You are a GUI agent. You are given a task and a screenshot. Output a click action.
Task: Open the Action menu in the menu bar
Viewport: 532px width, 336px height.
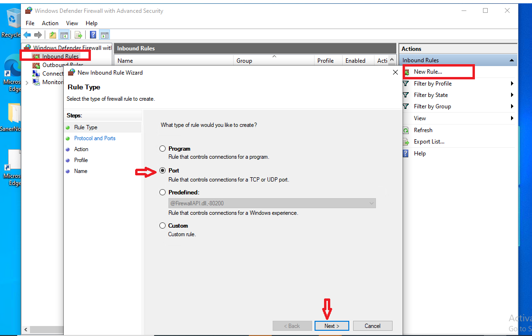[x=50, y=23]
